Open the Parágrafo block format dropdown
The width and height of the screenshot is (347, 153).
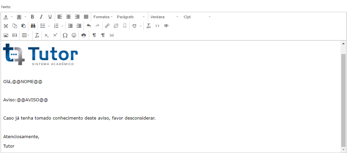click(131, 17)
